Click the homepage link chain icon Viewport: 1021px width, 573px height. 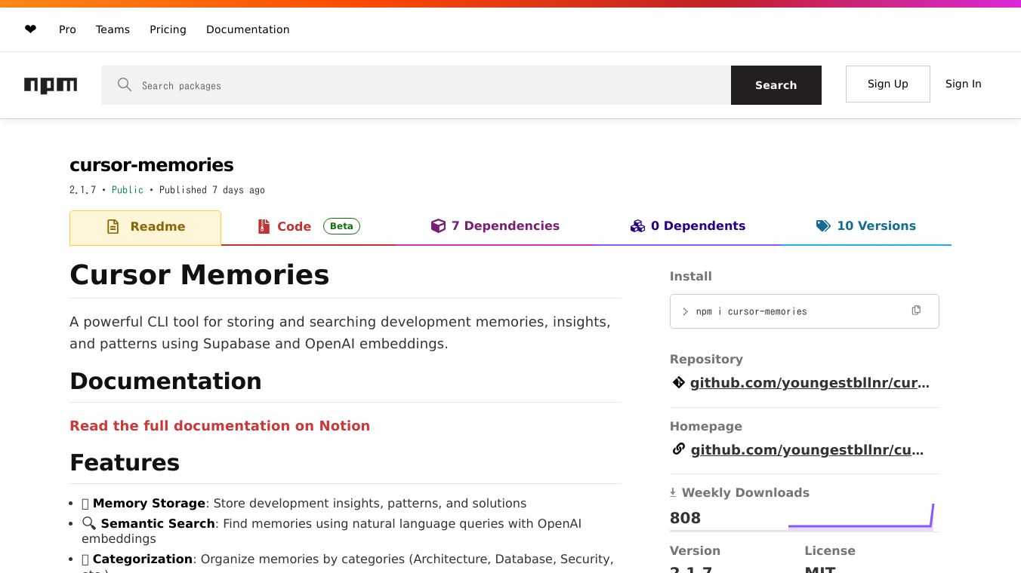pyautogui.click(x=678, y=449)
